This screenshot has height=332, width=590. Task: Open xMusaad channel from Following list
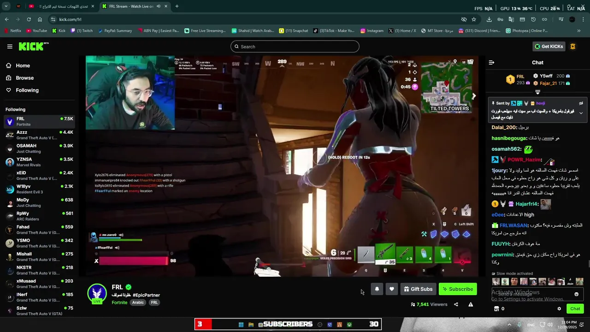click(39, 284)
